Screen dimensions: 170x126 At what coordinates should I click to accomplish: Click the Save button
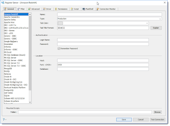coord(124,120)
